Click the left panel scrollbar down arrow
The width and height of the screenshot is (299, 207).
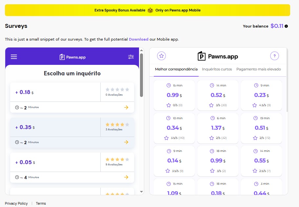tap(142, 192)
